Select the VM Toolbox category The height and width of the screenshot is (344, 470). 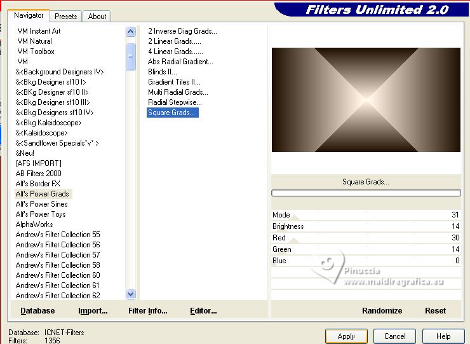[36, 52]
